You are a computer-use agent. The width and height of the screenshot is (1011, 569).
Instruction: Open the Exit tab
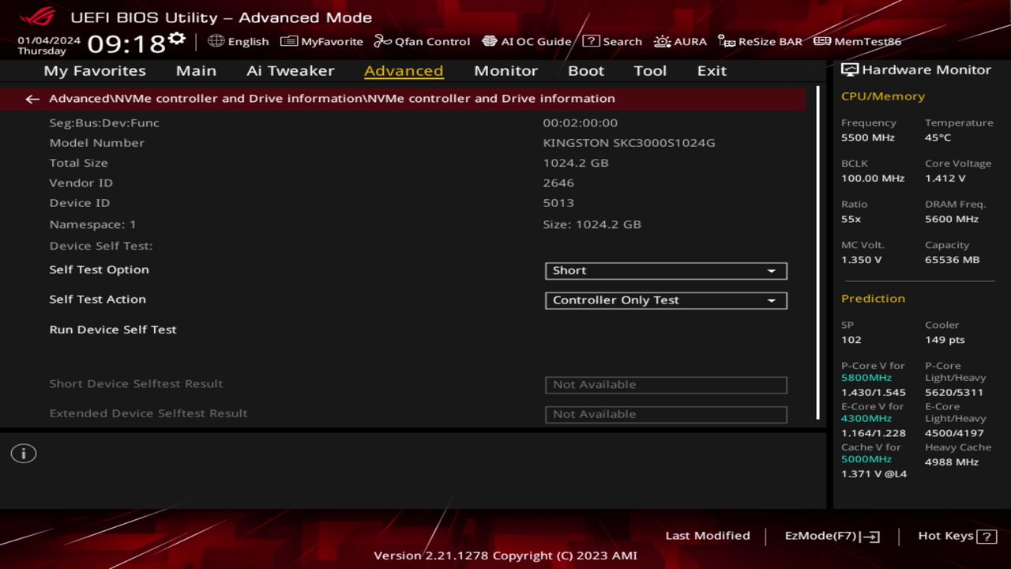coord(712,70)
